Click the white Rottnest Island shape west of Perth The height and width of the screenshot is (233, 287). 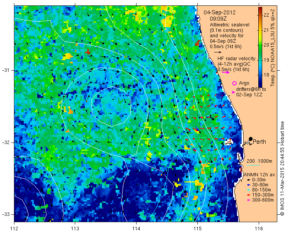(228, 142)
